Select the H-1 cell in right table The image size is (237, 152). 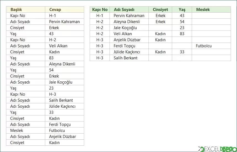tap(100, 15)
